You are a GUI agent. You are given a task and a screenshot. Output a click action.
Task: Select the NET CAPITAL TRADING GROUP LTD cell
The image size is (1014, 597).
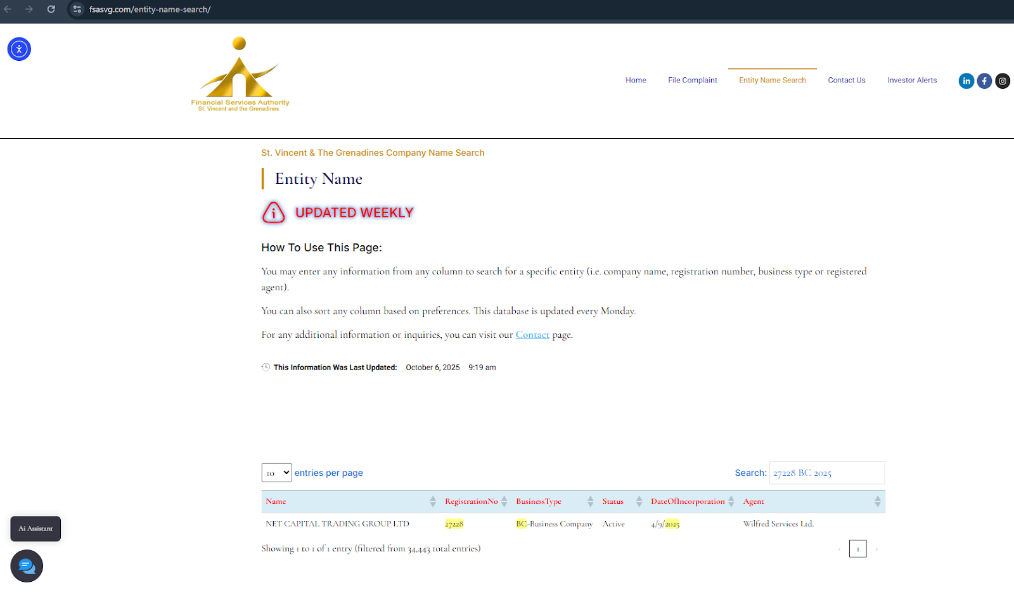tap(338, 524)
